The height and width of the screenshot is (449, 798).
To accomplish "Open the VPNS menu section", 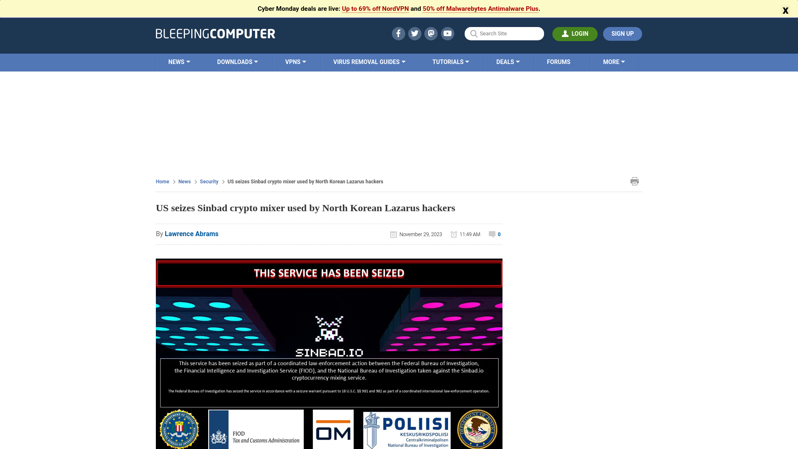I will point(296,62).
